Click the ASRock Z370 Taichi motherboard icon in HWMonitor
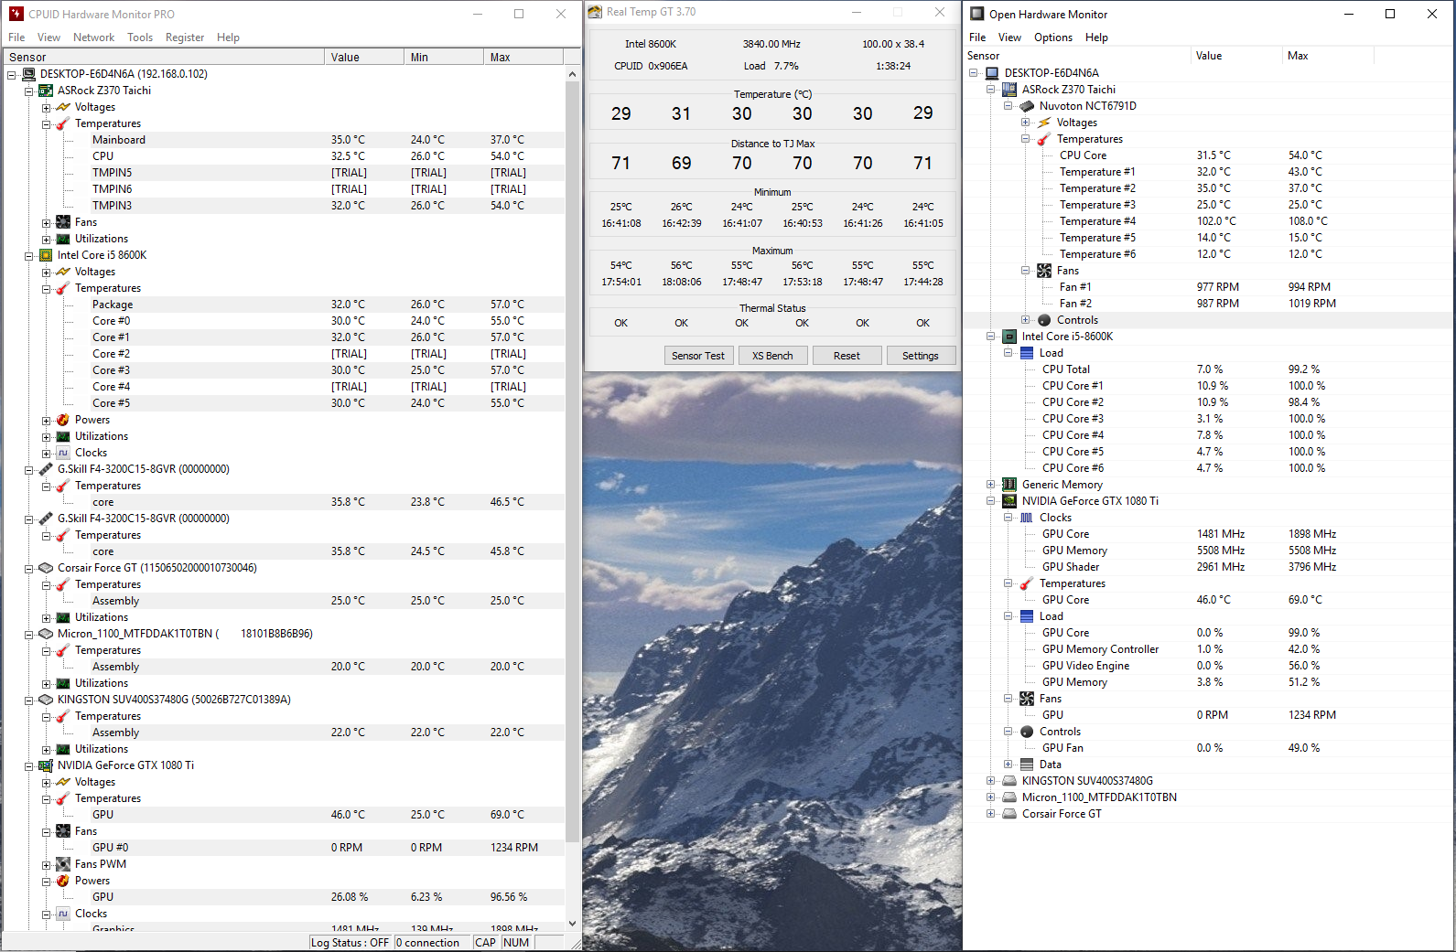Screen dimensions: 1456x952 coord(46,91)
